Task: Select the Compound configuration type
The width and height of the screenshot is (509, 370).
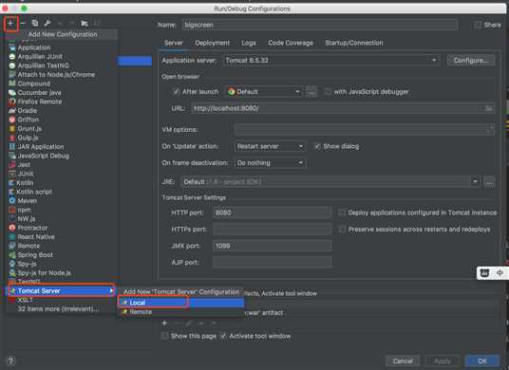Action: click(34, 83)
